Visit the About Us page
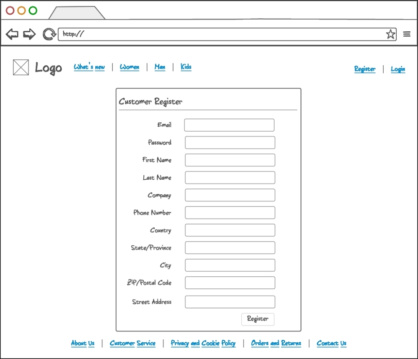 pyautogui.click(x=82, y=343)
